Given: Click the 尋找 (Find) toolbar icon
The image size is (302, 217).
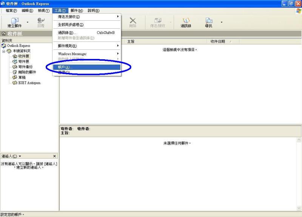Looking at the screenshot, I should pyautogui.click(x=209, y=22).
